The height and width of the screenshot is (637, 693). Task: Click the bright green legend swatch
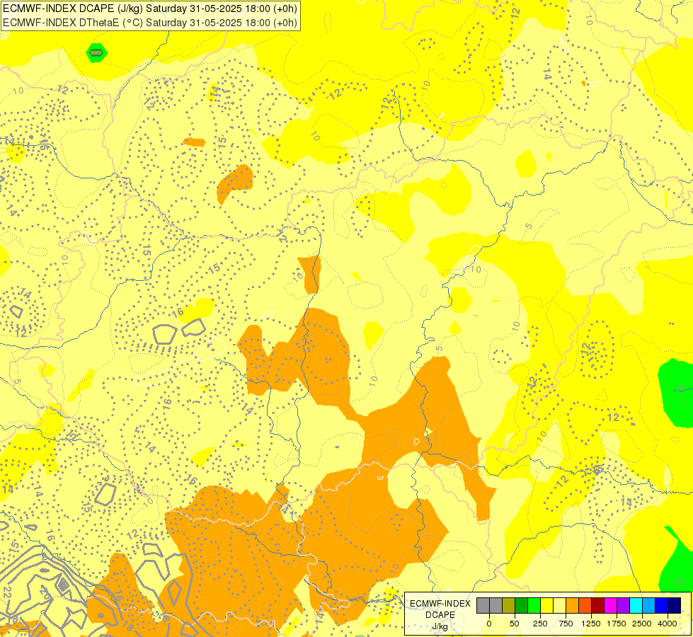click(x=534, y=606)
